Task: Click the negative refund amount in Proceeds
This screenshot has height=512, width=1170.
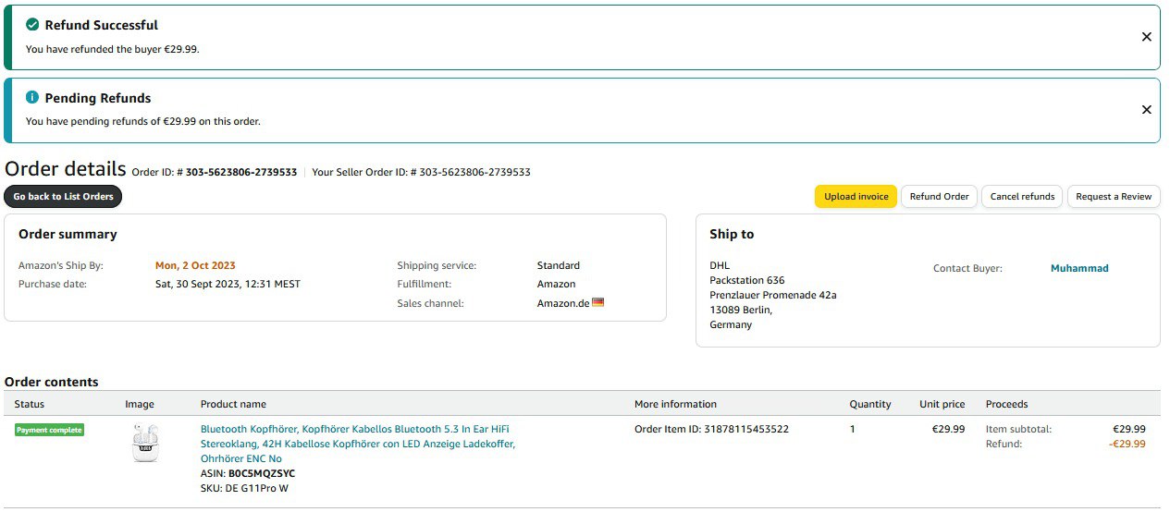Action: pos(1127,444)
